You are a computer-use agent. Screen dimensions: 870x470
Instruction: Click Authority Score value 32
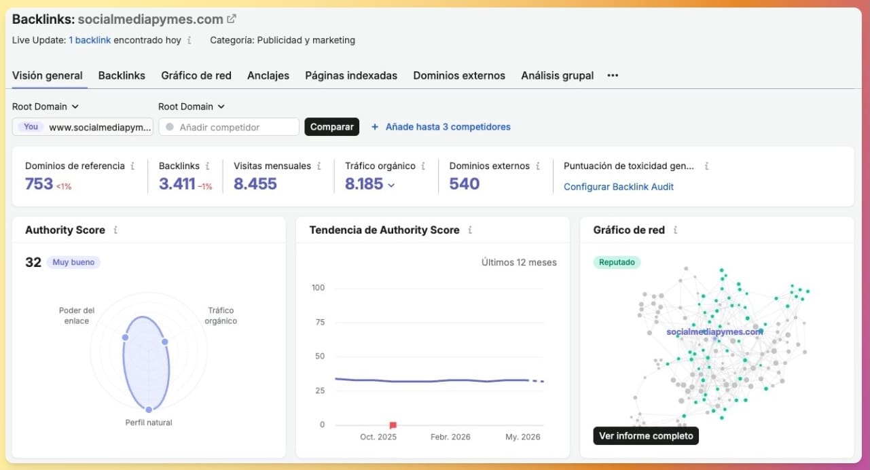(x=33, y=262)
